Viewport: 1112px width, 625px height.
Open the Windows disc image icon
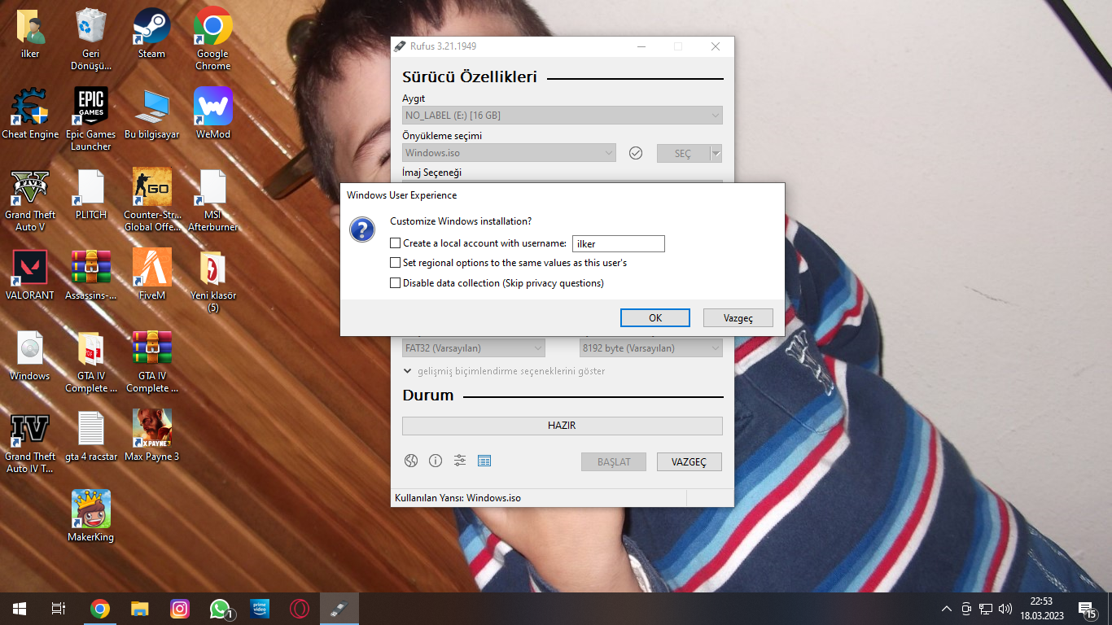pyautogui.click(x=30, y=348)
